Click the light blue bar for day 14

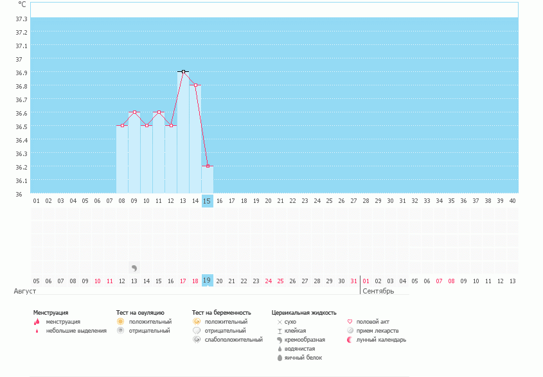195,141
